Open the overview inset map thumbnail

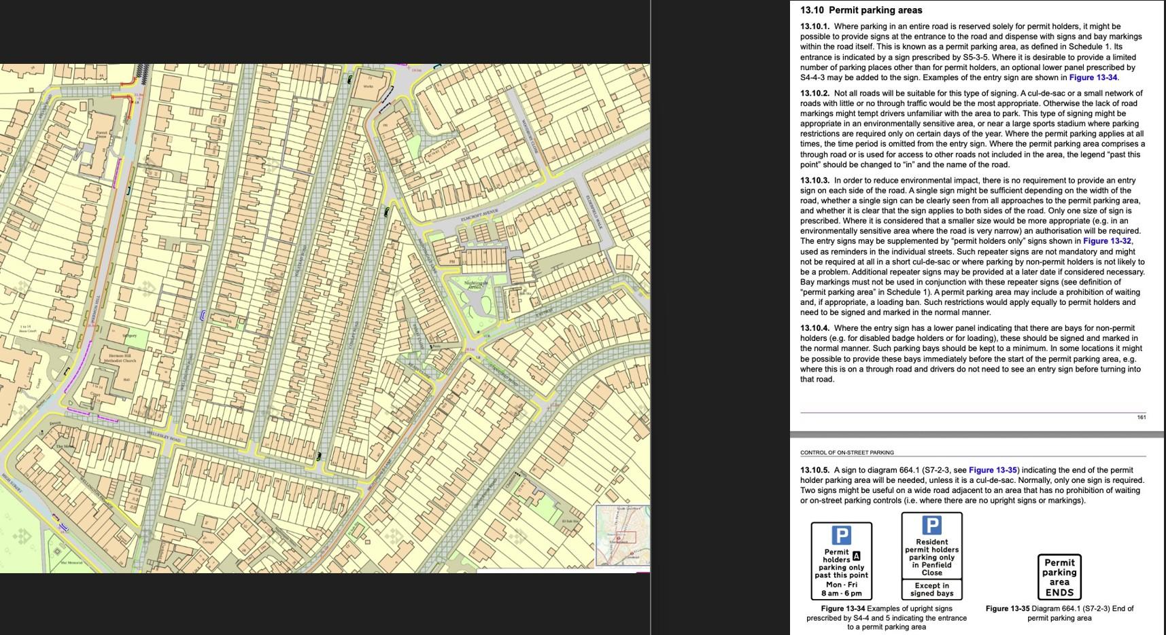point(622,535)
